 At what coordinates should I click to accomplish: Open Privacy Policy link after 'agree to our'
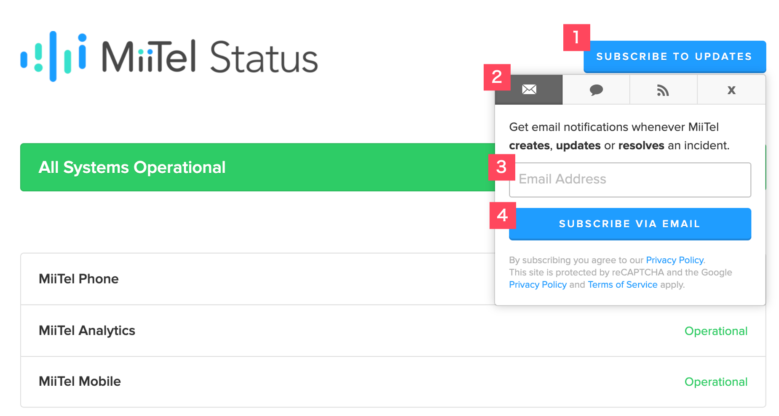[675, 260]
